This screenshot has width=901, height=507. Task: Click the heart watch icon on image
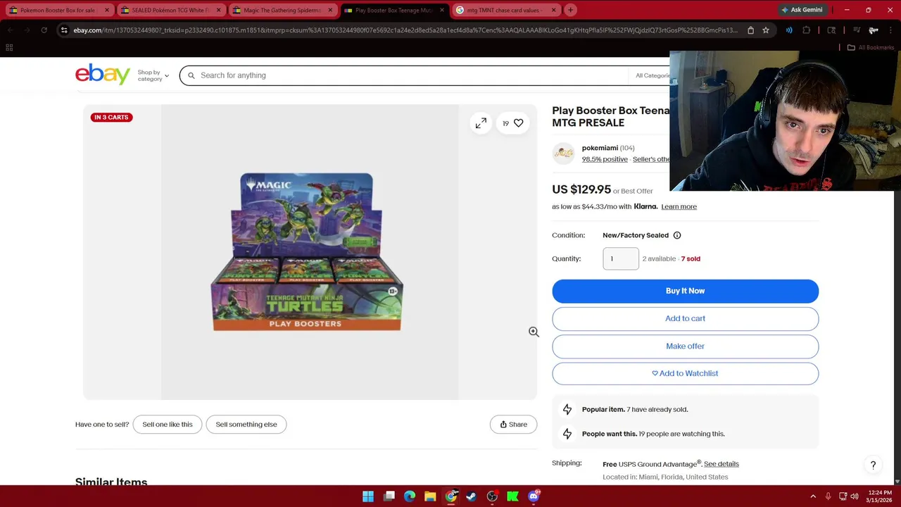pyautogui.click(x=519, y=123)
